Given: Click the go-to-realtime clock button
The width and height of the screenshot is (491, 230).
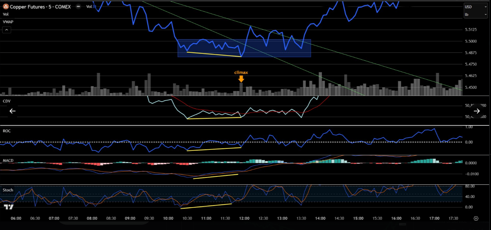Looking at the screenshot, I should click(x=476, y=218).
